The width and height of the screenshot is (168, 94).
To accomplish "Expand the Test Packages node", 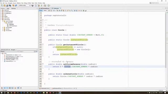I will pos(3,27).
